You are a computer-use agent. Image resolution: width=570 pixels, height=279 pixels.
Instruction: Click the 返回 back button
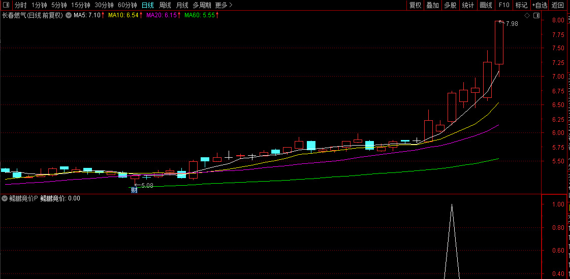click(x=557, y=5)
